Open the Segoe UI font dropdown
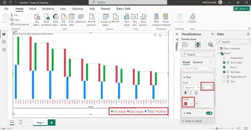This screenshot has width=251, height=130. tap(192, 87)
